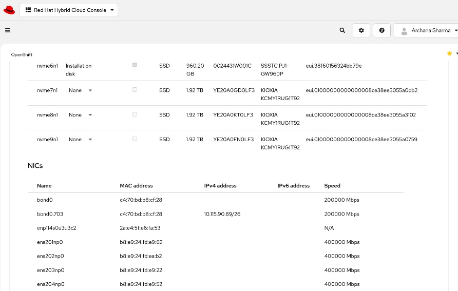458x291 pixels.
Task: Open the None role dropdown for nvme9n1
Action: tap(80, 140)
